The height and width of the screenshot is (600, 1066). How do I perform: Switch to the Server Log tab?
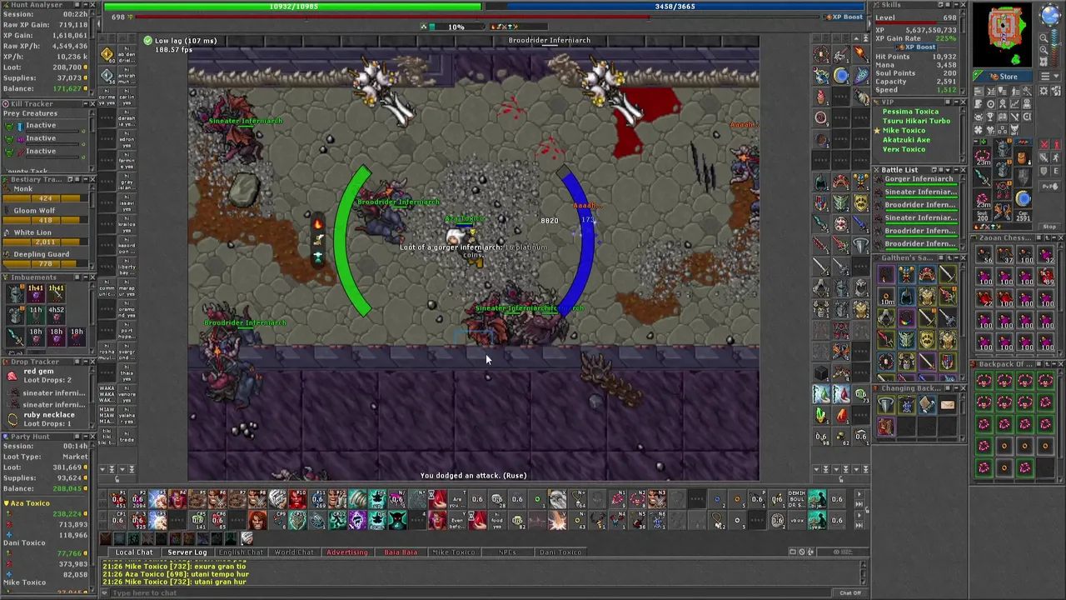(x=187, y=552)
